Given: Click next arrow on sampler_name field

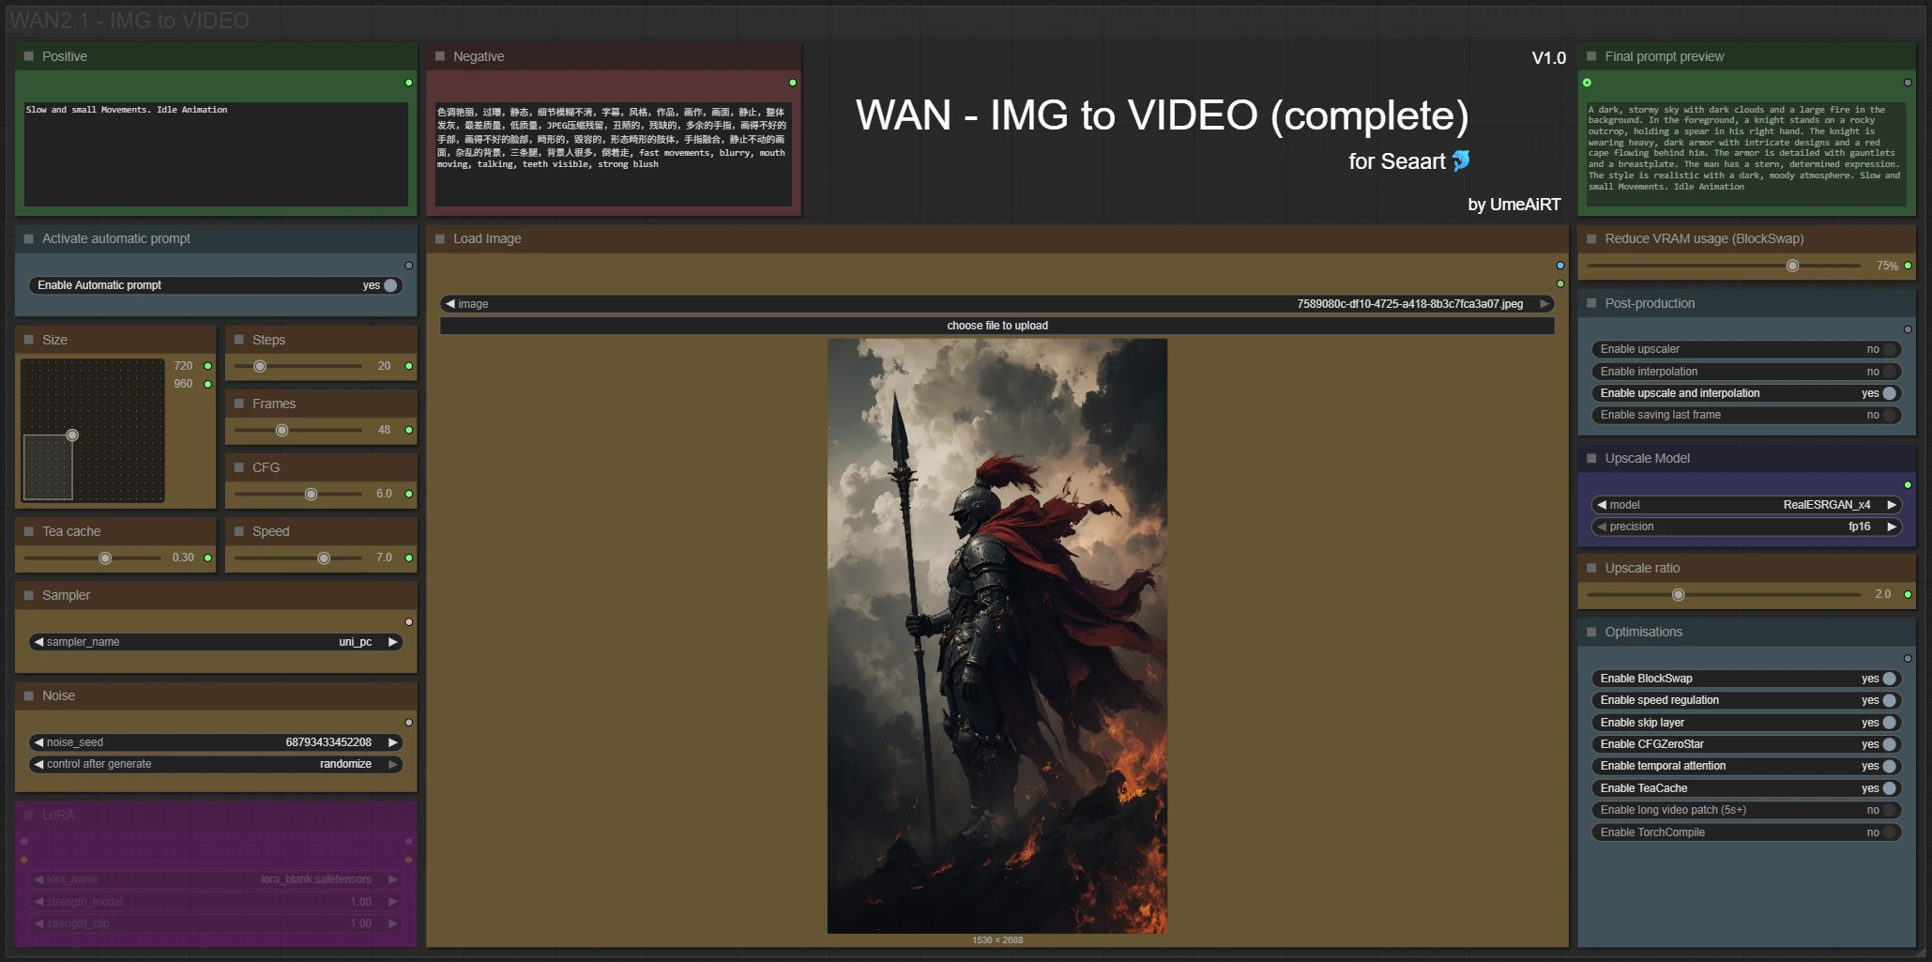Looking at the screenshot, I should pos(393,642).
